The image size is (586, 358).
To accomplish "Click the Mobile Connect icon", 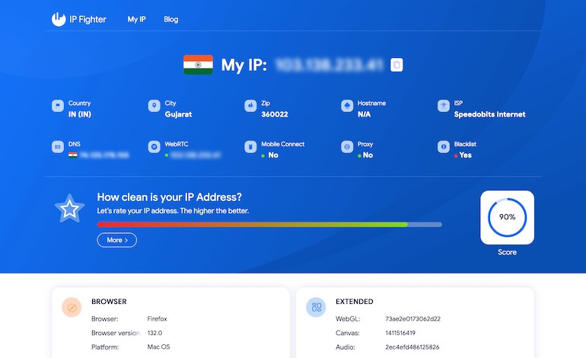I will pos(250,146).
